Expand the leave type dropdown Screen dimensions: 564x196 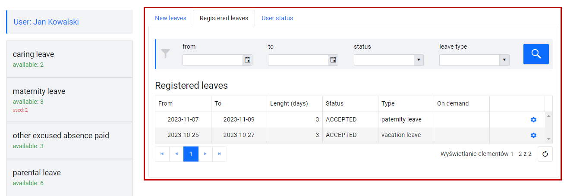click(504, 60)
